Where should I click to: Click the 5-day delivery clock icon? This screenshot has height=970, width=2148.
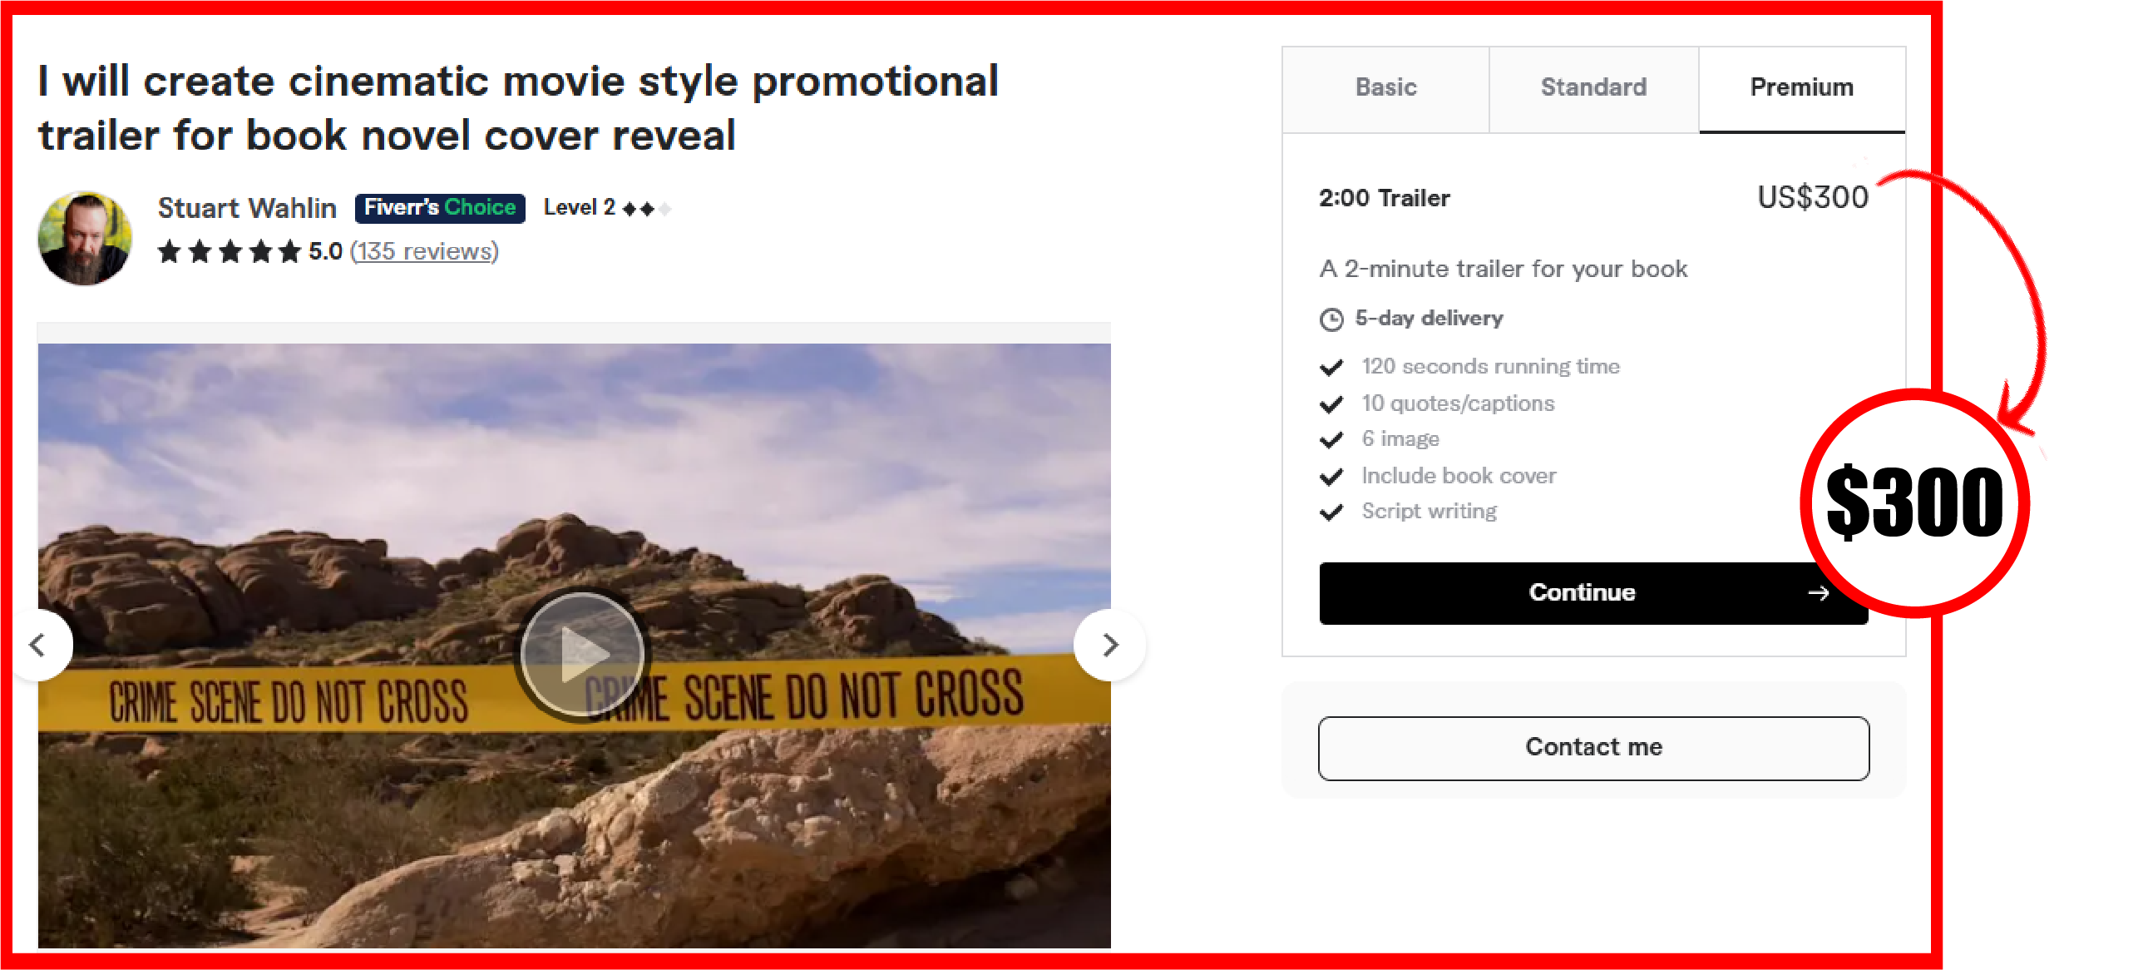1331,319
